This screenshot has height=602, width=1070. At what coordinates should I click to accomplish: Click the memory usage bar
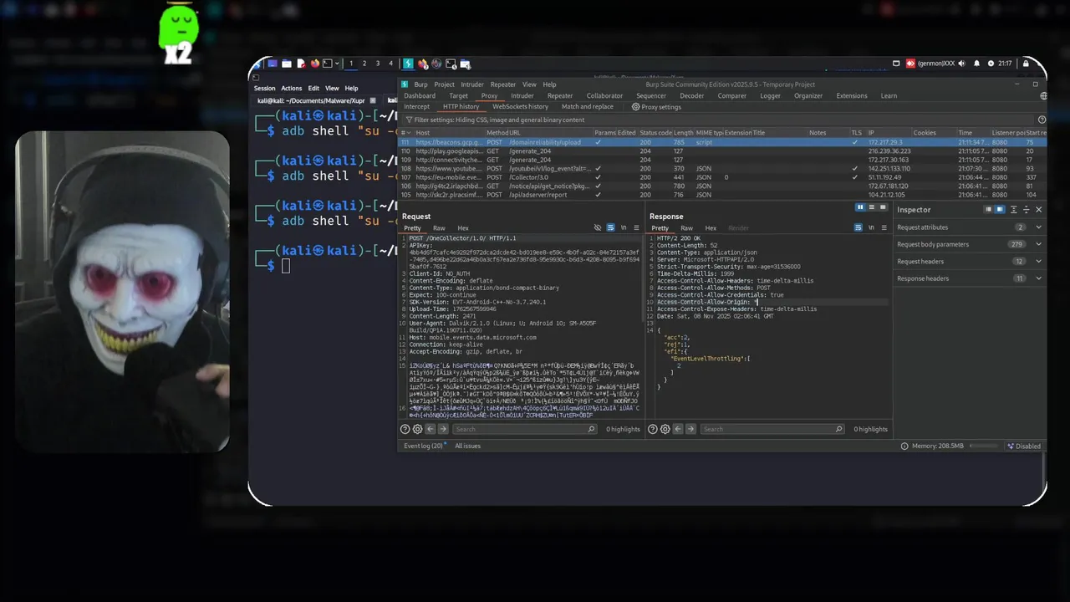click(983, 446)
